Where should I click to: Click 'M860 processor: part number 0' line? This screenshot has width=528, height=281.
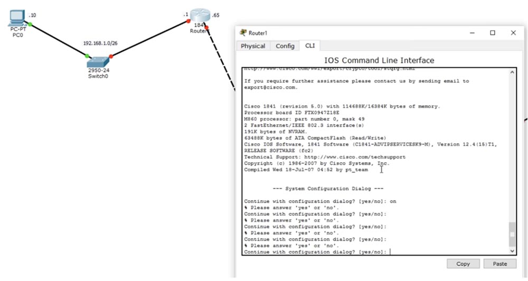pos(305,119)
